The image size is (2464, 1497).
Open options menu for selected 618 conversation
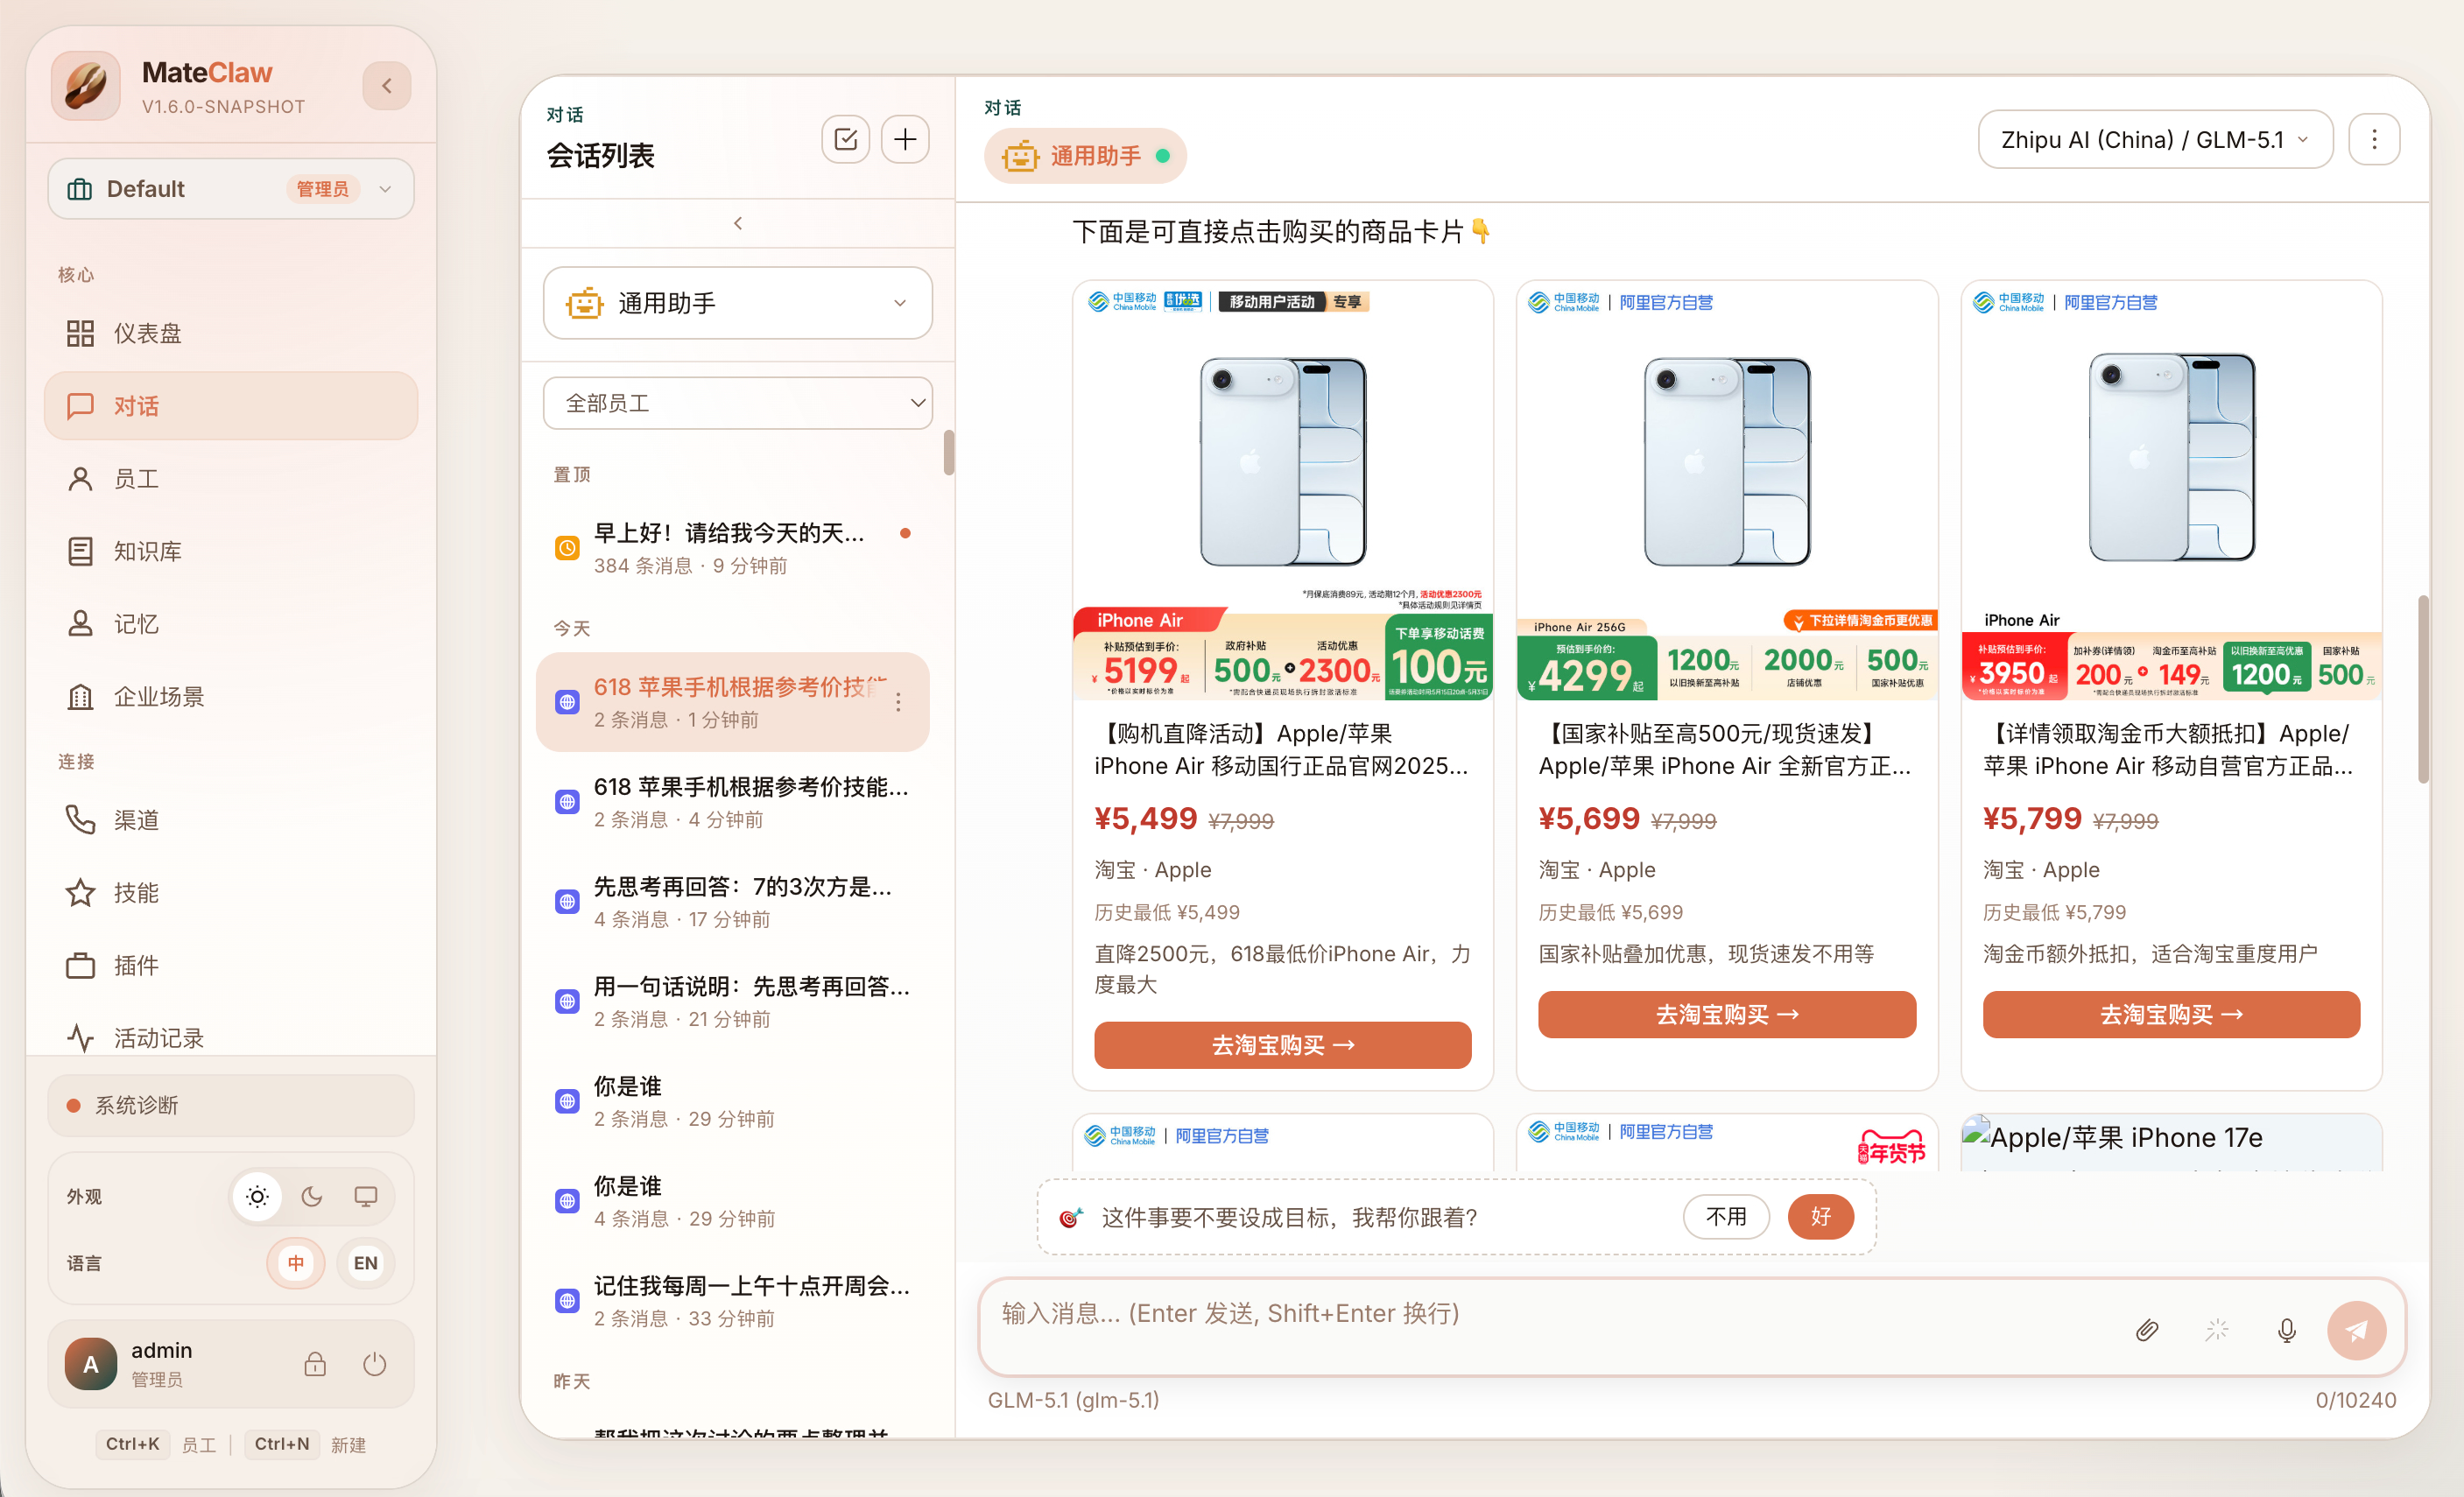point(898,702)
